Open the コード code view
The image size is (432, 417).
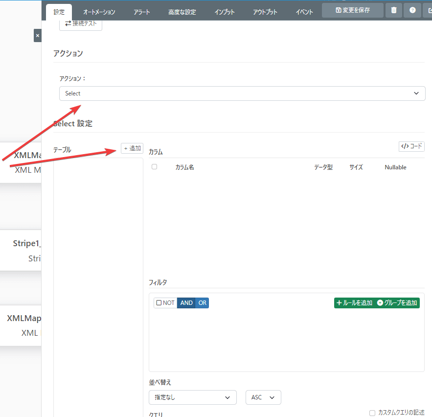click(x=411, y=146)
